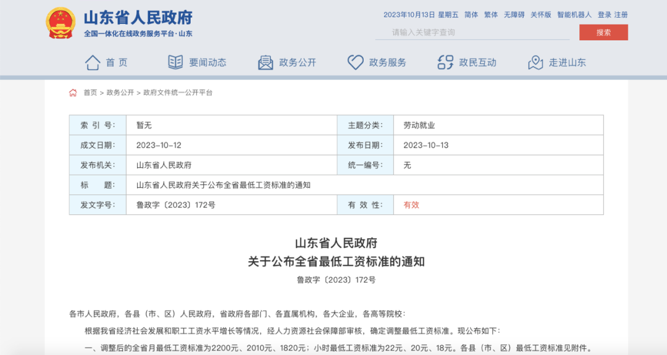Click the government affairs inbox icon
This screenshot has height=355, width=667.
pos(266,62)
